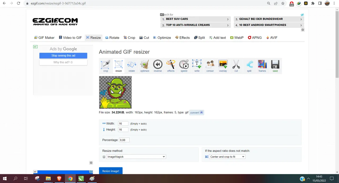
Task: Open browser extensions puzzle icon
Action: (313, 3)
